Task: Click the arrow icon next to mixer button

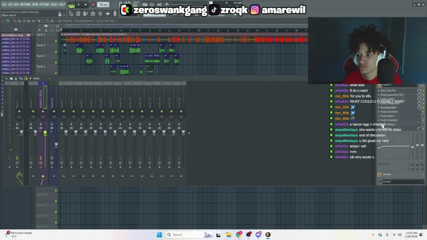Action: tap(107, 14)
